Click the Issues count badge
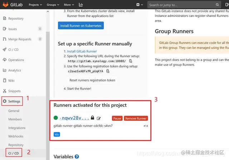The width and height of the screenshot is (229, 160). pos(40,29)
